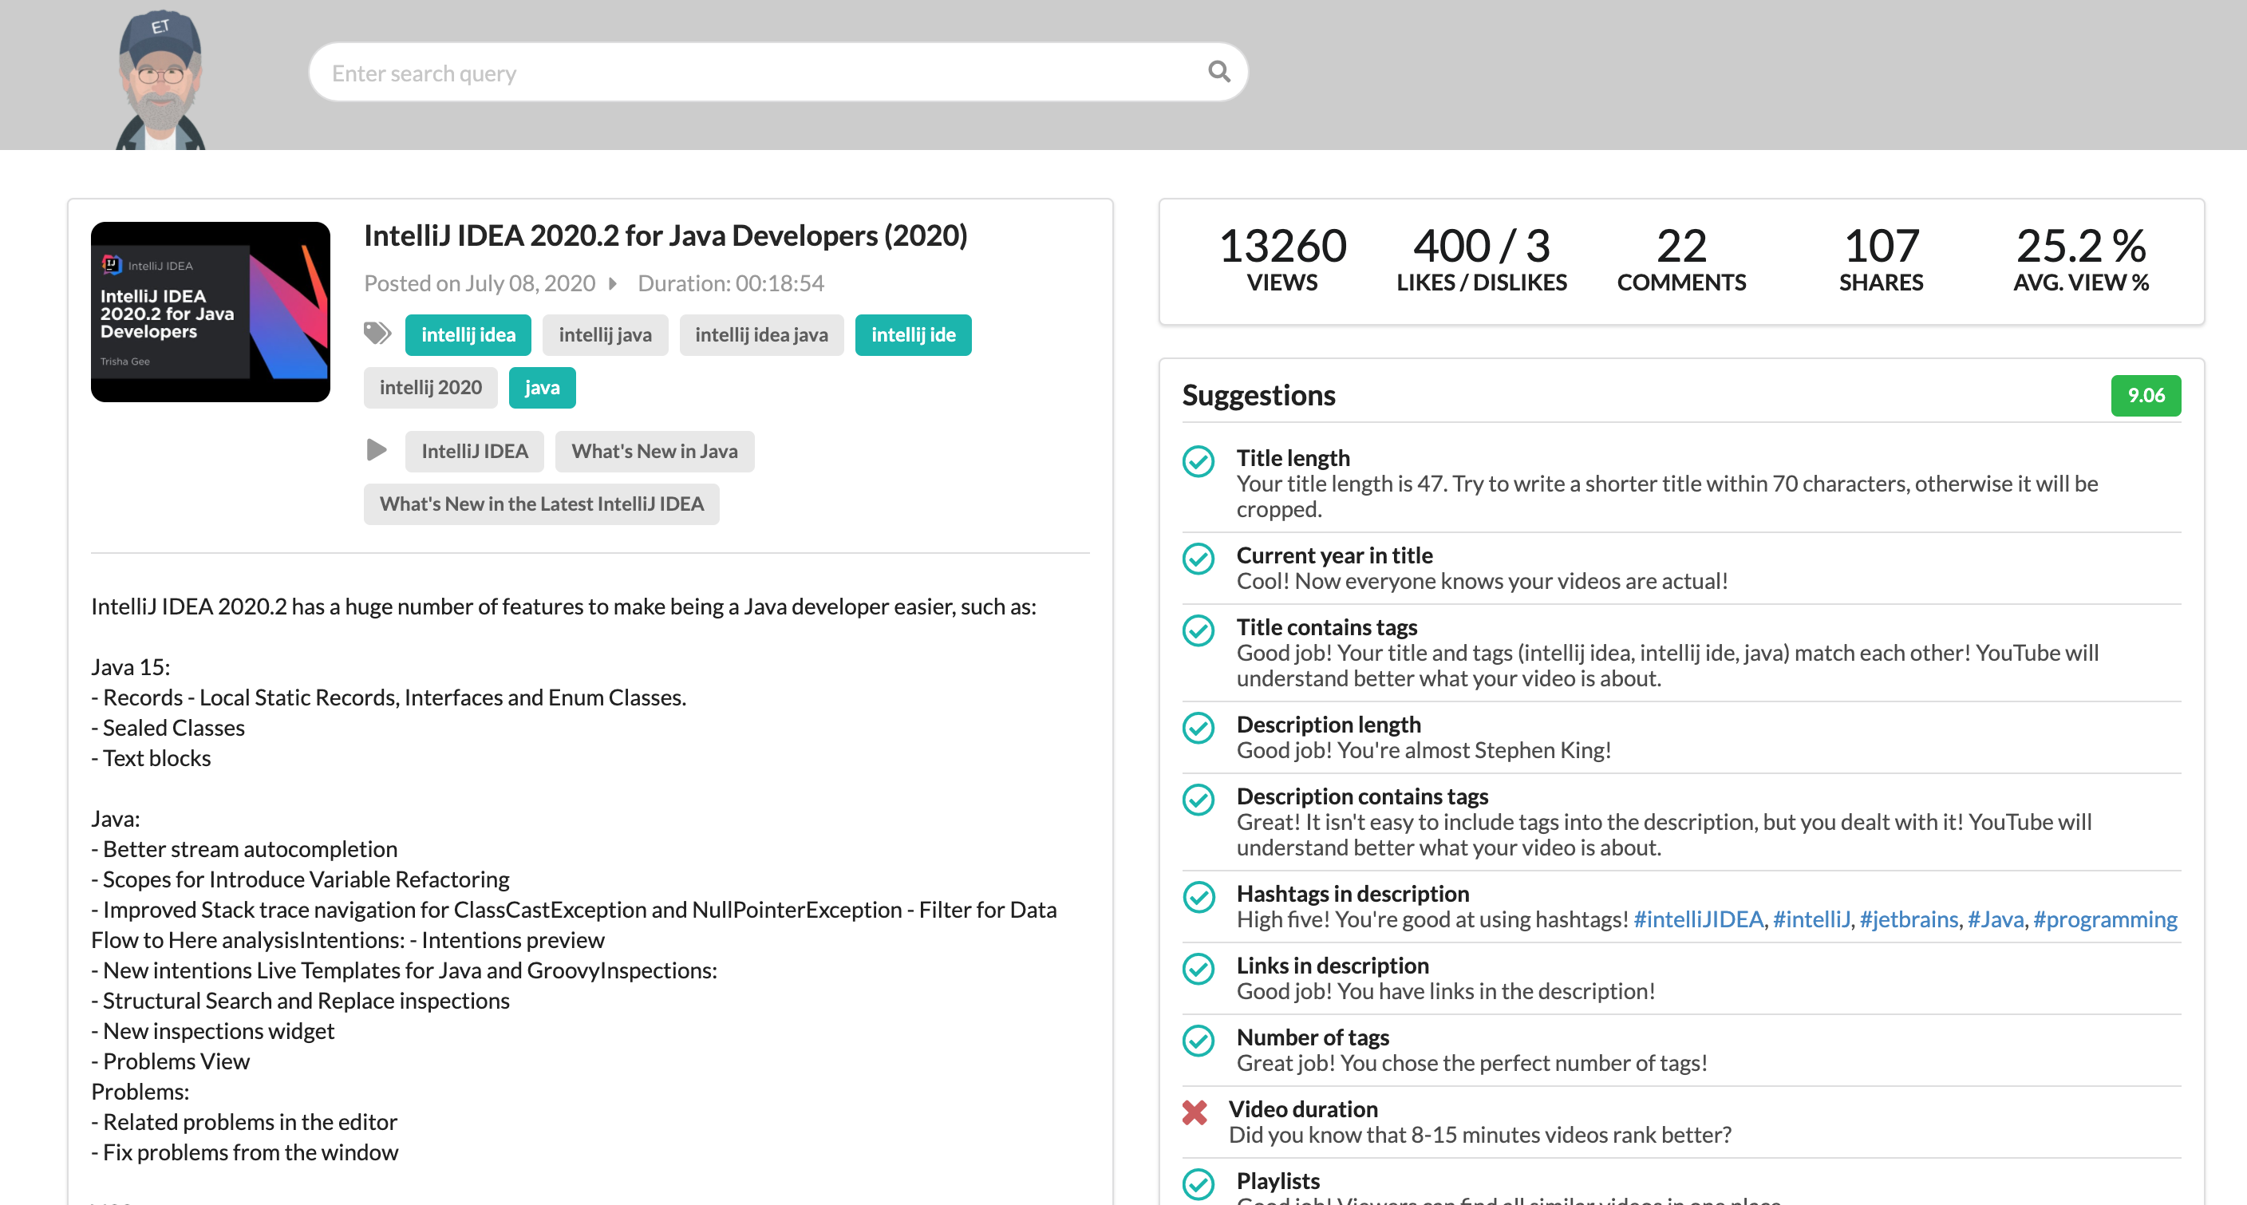Follow the #intelliJIDEA hashtag link
The height and width of the screenshot is (1205, 2247).
pyautogui.click(x=1697, y=919)
